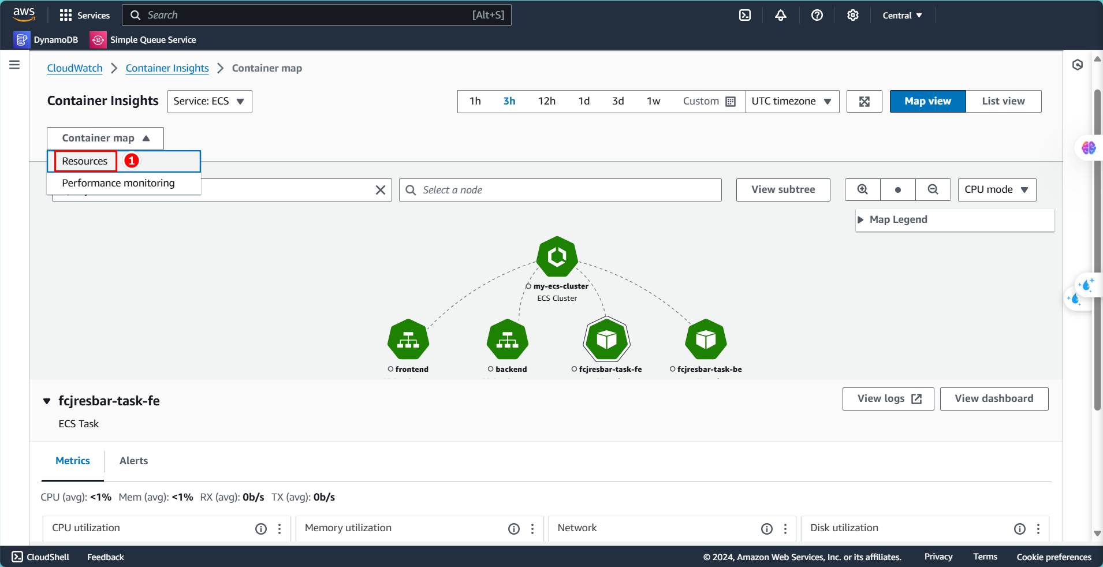Collapse the Container map dropdown

(x=105, y=138)
